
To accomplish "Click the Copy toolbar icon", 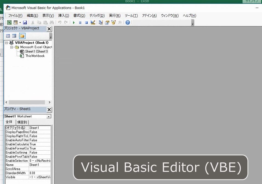I will pos(39,22).
